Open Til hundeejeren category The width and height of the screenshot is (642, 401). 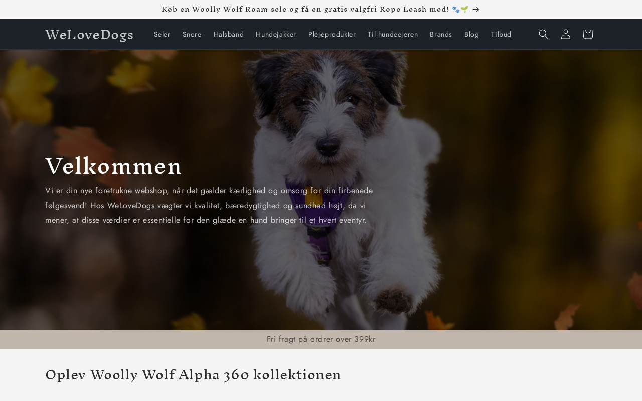(393, 34)
